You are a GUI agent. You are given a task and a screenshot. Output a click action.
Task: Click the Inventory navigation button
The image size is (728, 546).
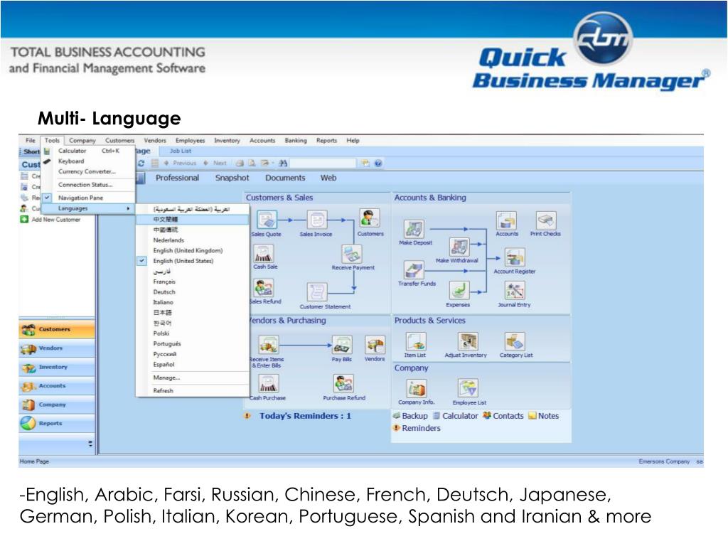57,367
